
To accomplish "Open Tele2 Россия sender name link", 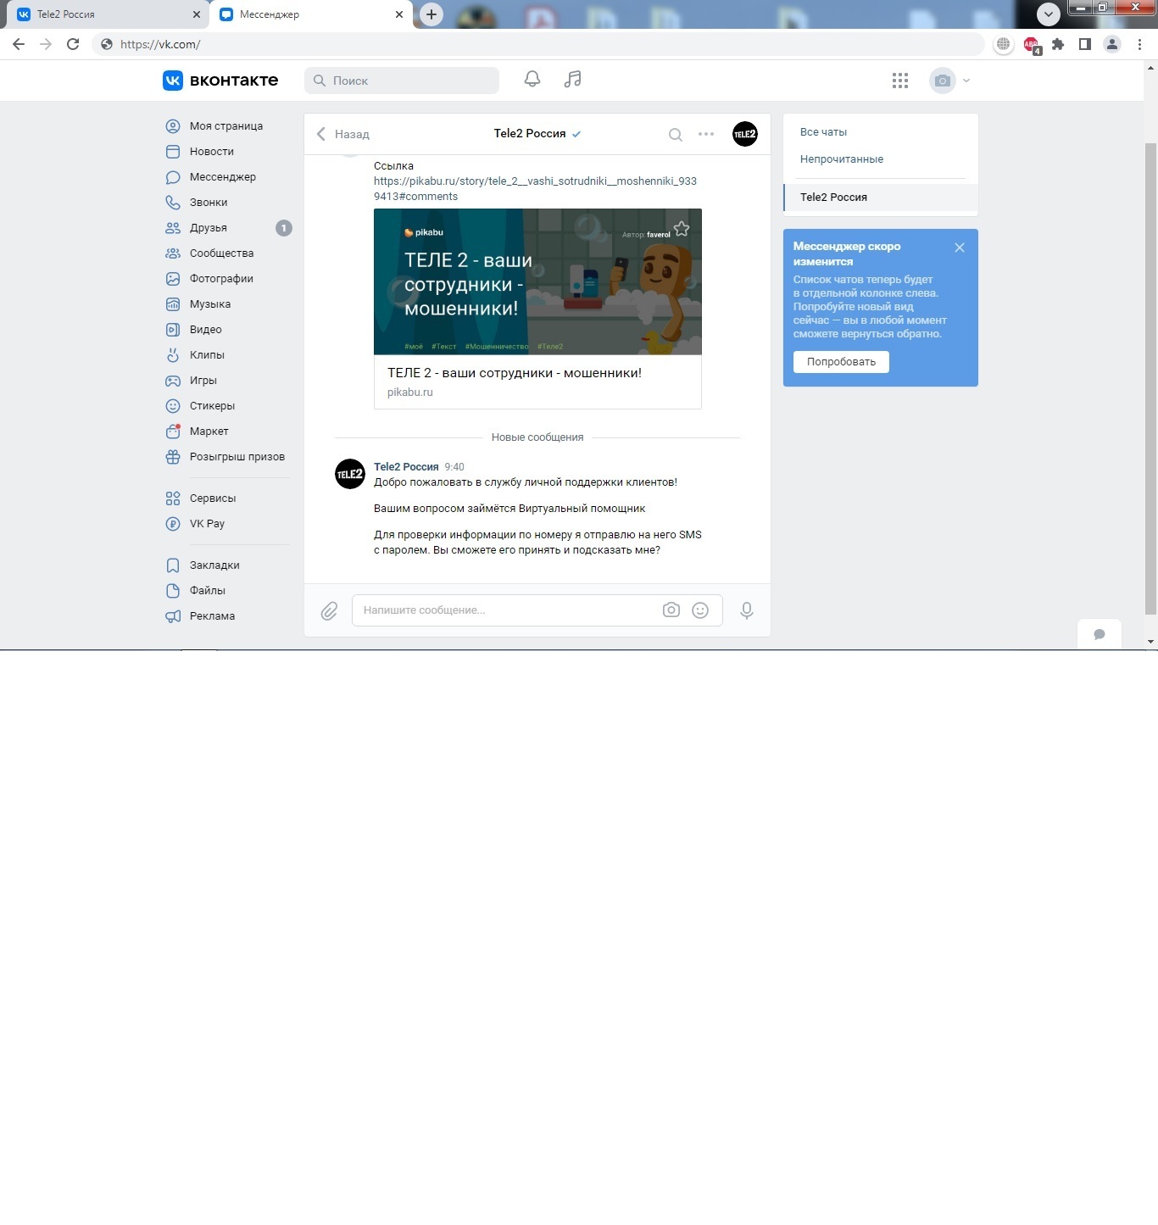I will coord(406,467).
